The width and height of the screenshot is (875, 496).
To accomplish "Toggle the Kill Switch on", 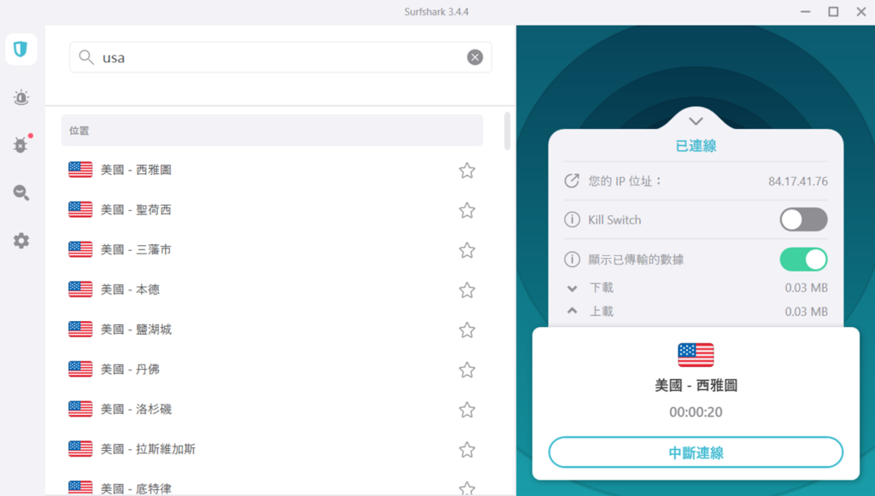I will click(x=803, y=219).
